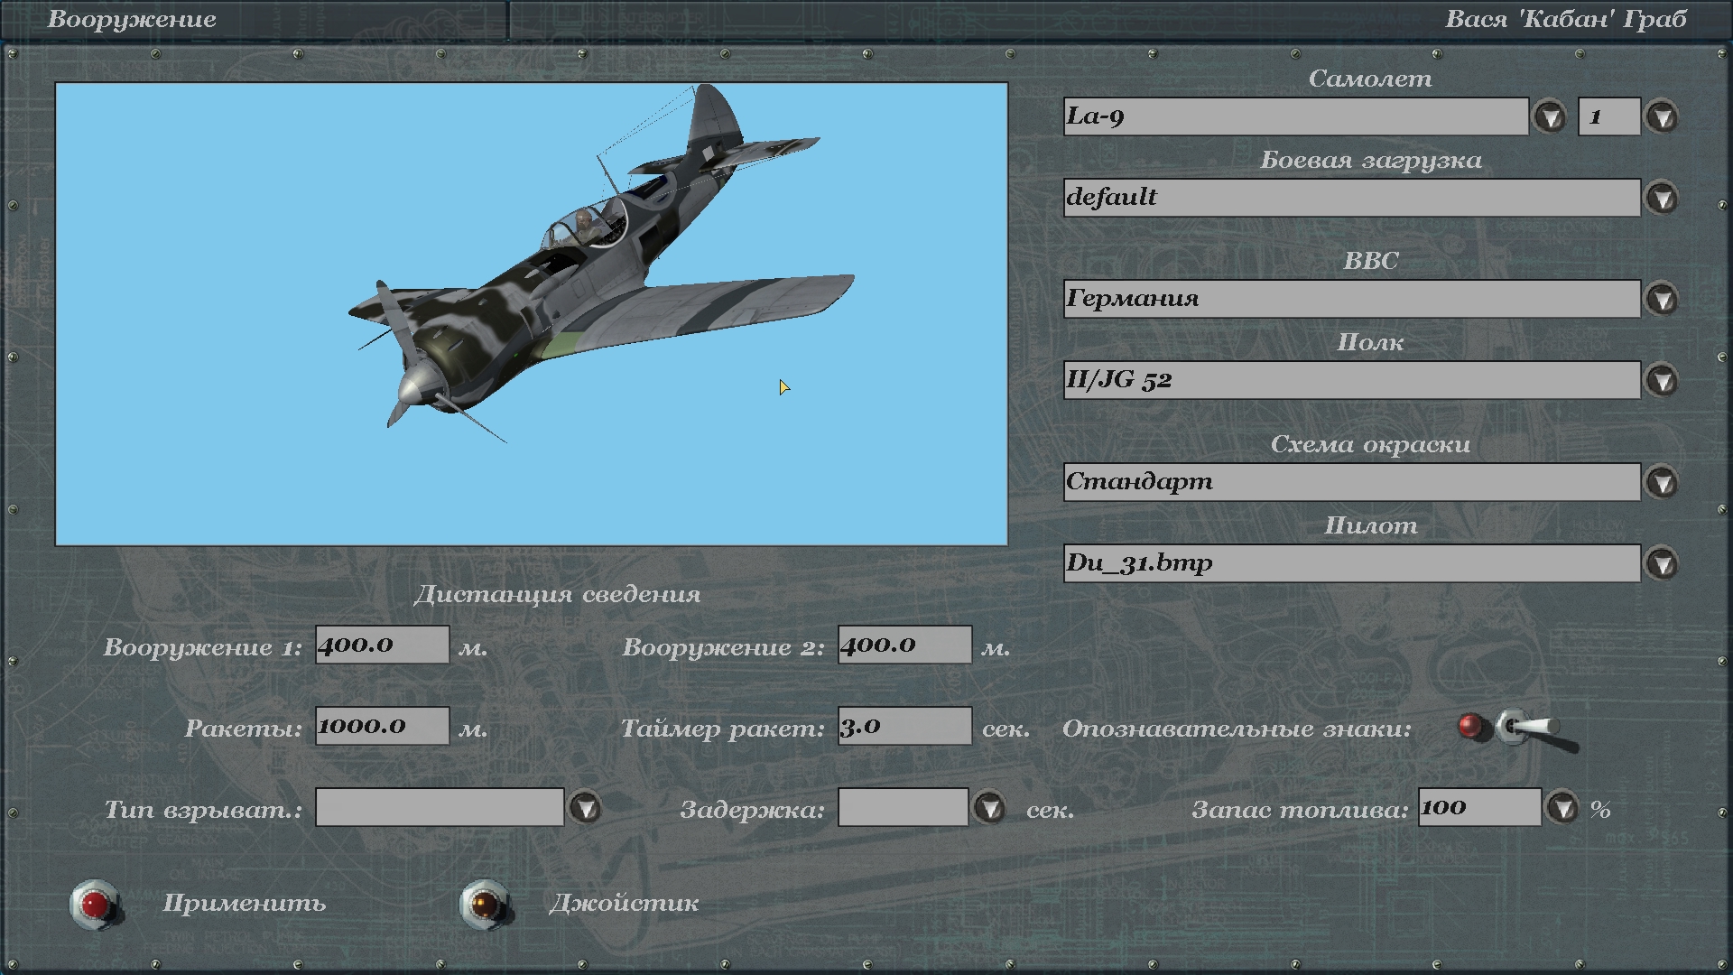1733x975 pixels.
Task: Expand the Боевая загрузка dropdown arrow
Action: pyautogui.click(x=1662, y=198)
